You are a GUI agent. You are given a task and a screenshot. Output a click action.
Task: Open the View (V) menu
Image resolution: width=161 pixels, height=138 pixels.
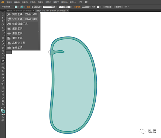point(56,2)
